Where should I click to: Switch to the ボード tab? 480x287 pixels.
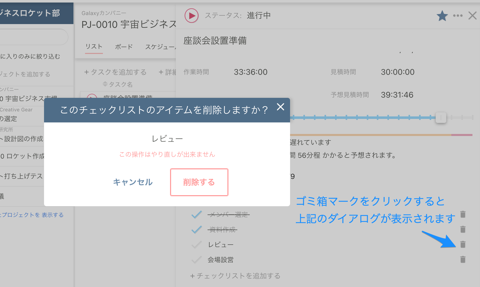point(124,47)
